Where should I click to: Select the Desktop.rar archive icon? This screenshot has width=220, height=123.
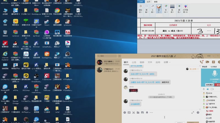click(36, 12)
